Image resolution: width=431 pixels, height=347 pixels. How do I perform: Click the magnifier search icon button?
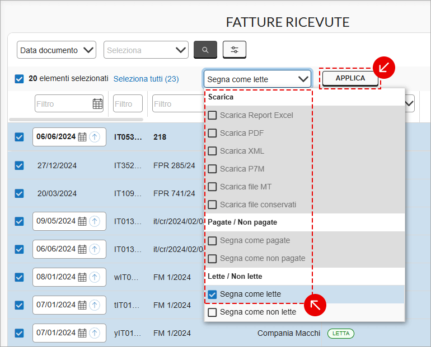click(205, 50)
